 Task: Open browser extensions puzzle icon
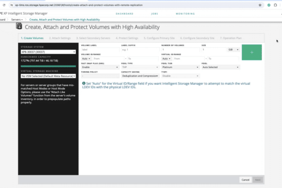[275, 5]
